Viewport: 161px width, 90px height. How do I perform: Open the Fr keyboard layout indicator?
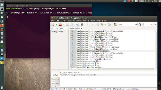(x=136, y=1)
